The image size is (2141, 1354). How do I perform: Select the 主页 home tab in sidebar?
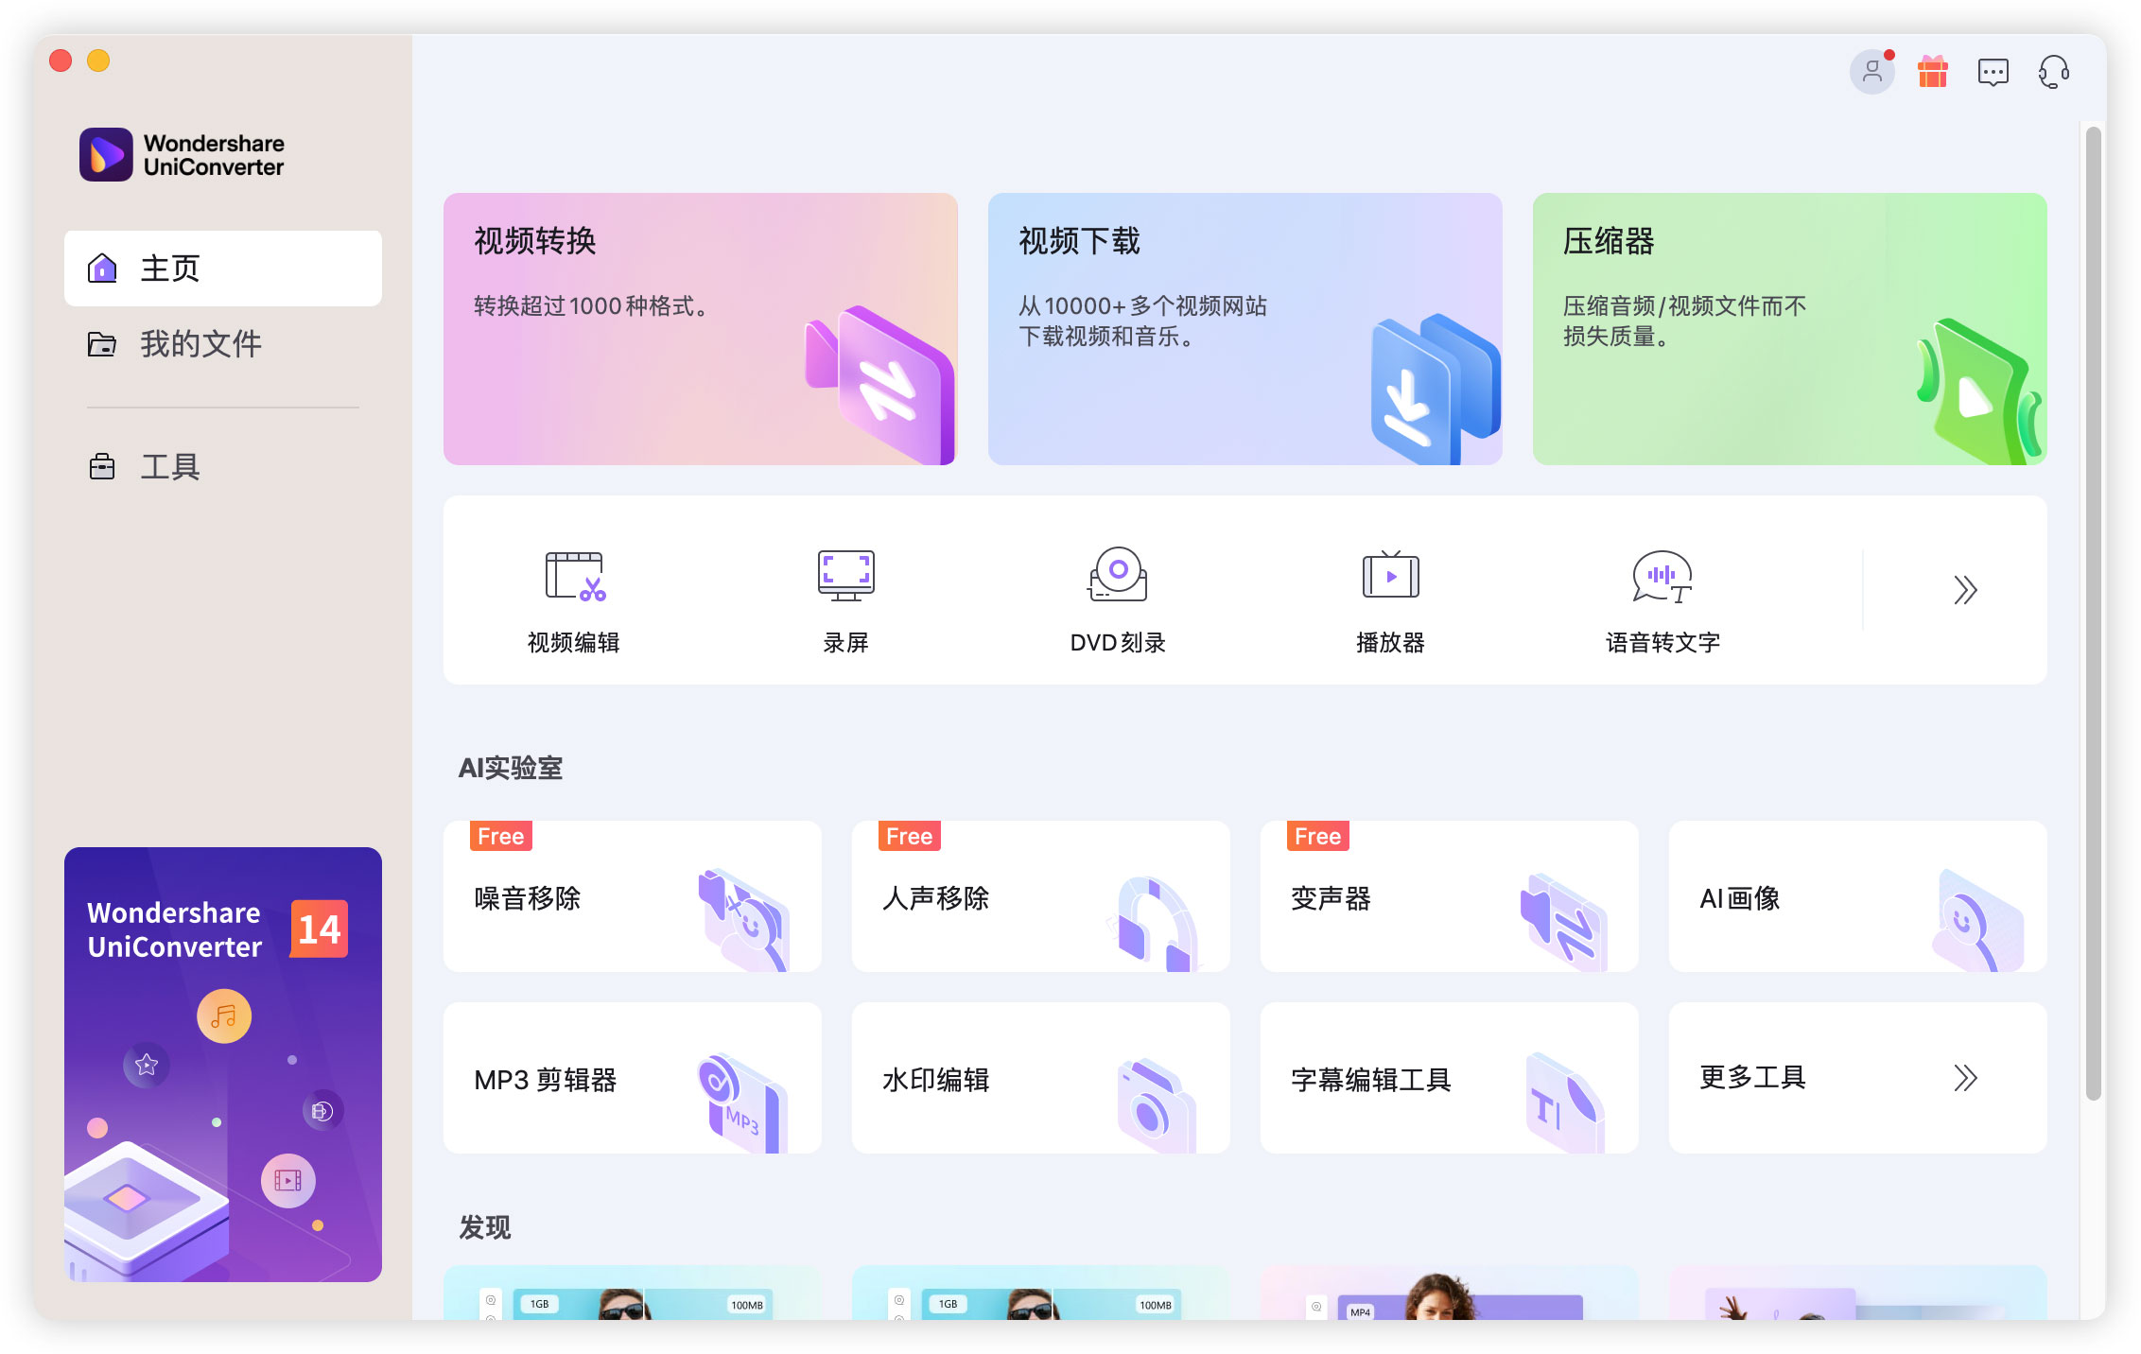(223, 269)
